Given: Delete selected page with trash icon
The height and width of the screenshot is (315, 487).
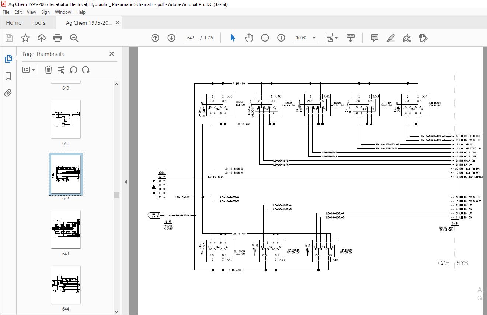Looking at the screenshot, I should [x=48, y=70].
